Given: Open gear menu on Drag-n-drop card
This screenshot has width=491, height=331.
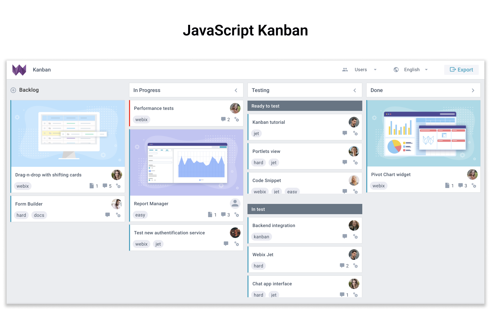Looking at the screenshot, I should pos(118,186).
